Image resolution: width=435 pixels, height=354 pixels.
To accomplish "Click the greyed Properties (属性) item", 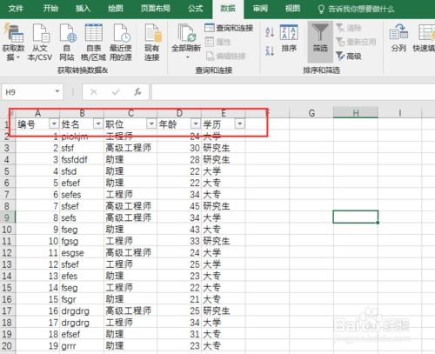I will [x=217, y=42].
